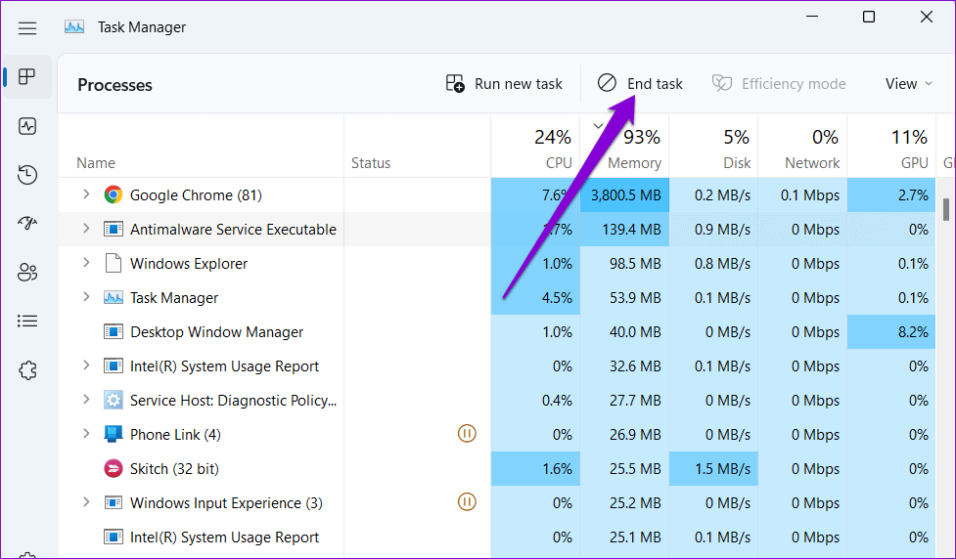Click the Service Host gear icon
The height and width of the screenshot is (559, 956).
tap(113, 400)
